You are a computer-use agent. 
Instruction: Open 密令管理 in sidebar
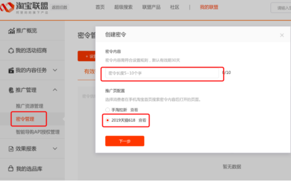(25, 119)
